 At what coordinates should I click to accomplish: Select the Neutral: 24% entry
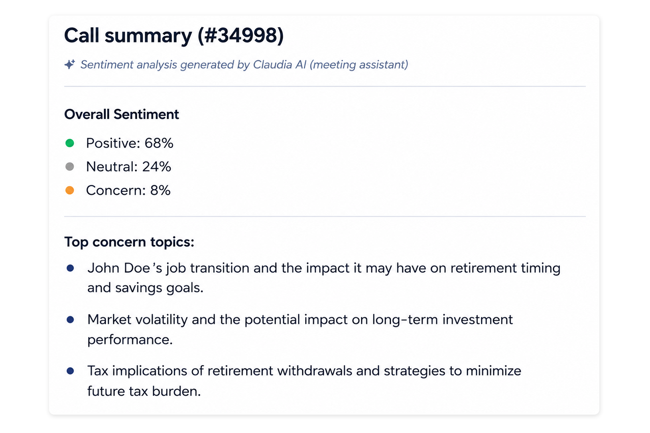pyautogui.click(x=128, y=167)
